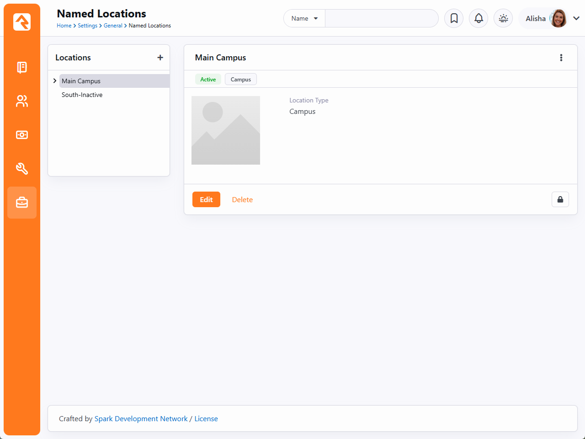Open the People sidebar icon
585x439 pixels.
pos(22,101)
